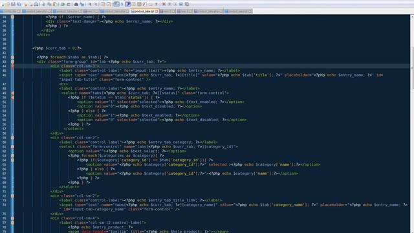414x233 pixels.
Task: Click the green Undo arrow icon
Action: click(63, 5)
